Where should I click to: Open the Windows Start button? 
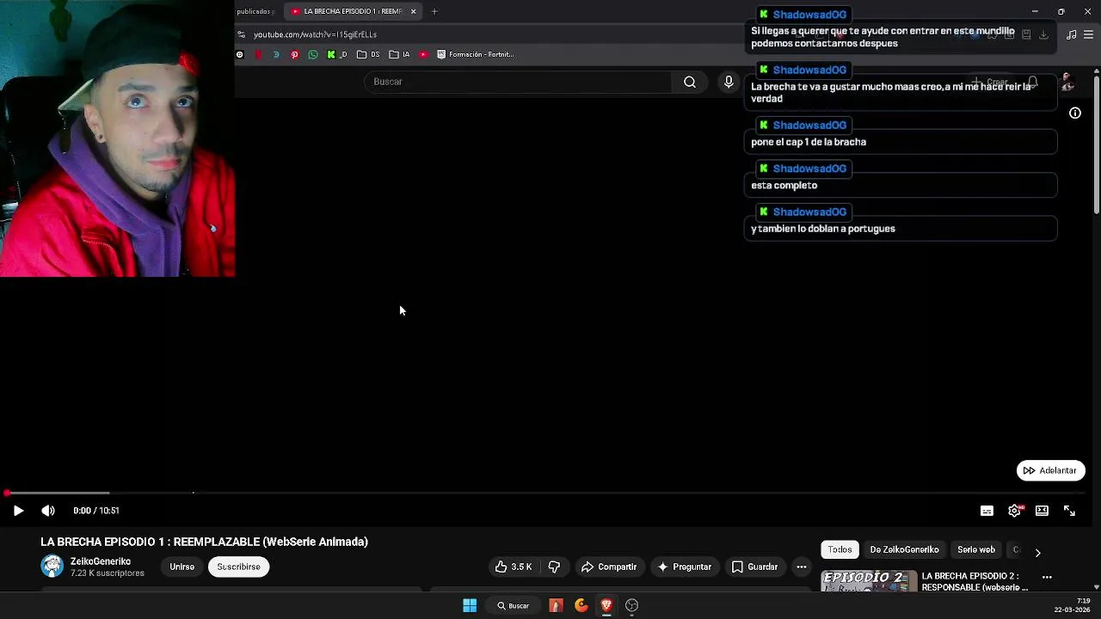click(x=470, y=605)
